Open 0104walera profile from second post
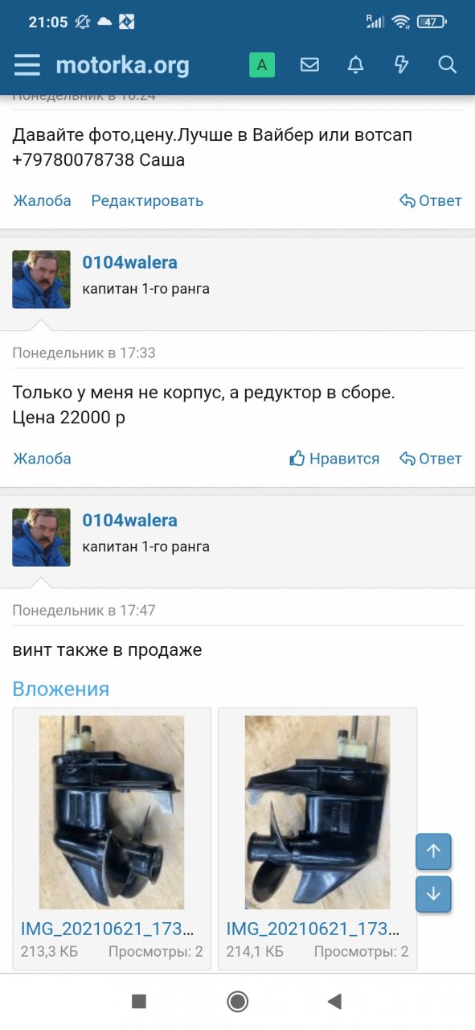Screen dimensions: 475x1030 130,262
